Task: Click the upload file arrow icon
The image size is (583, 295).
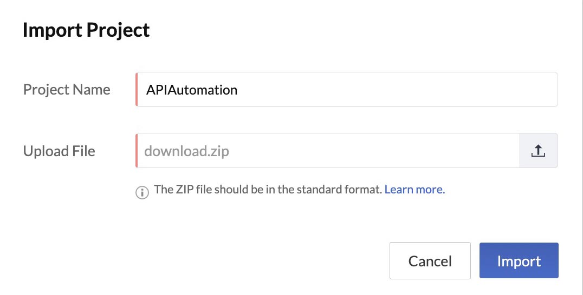Action: (538, 151)
